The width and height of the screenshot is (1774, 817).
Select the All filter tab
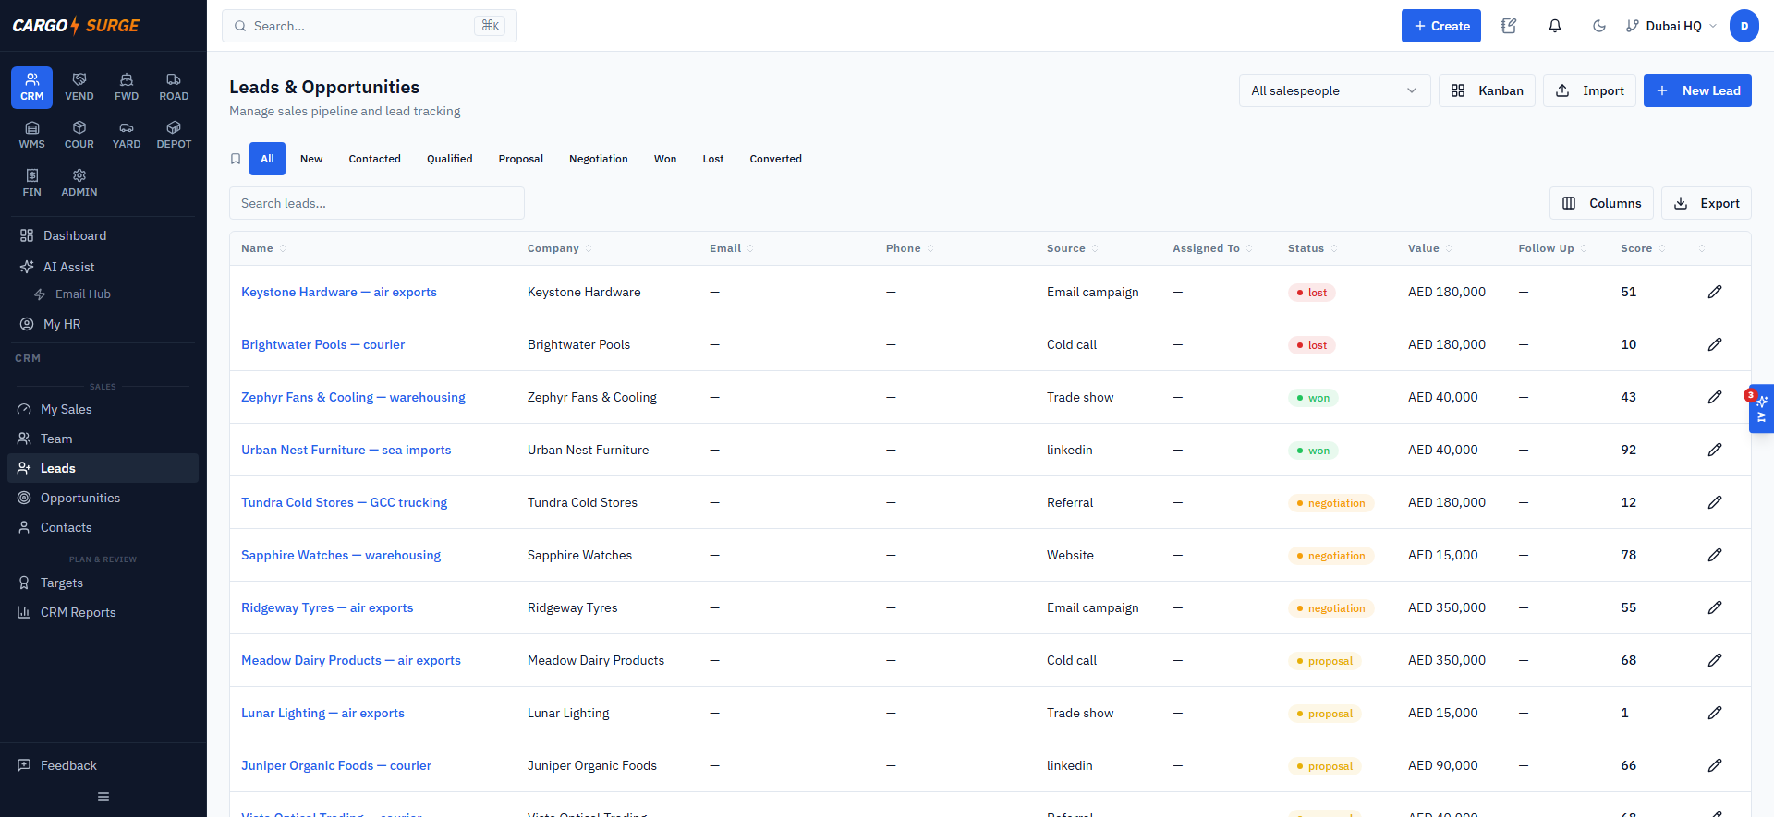click(x=267, y=159)
